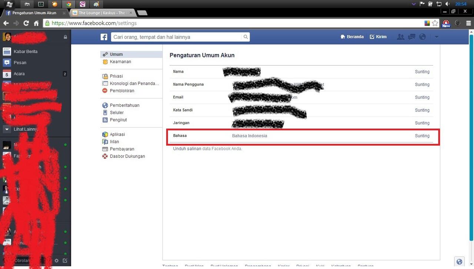Open the network tray icon

[439, 4]
